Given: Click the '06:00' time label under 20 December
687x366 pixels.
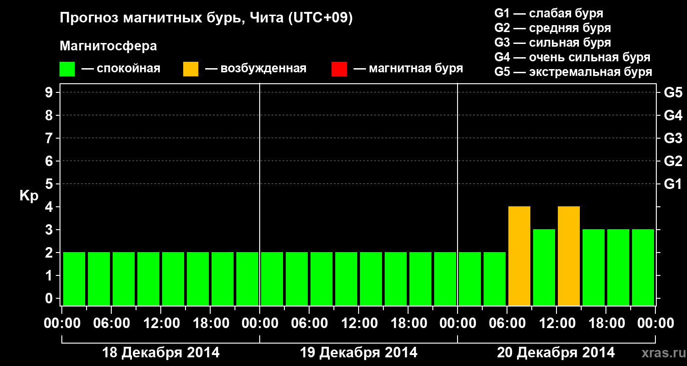Looking at the screenshot, I should point(507,323).
